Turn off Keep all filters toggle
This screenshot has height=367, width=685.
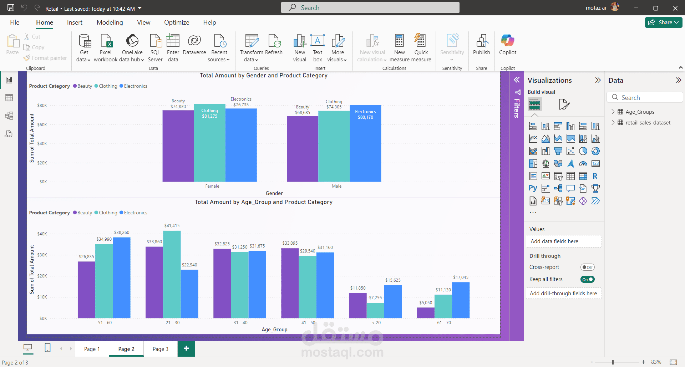587,279
